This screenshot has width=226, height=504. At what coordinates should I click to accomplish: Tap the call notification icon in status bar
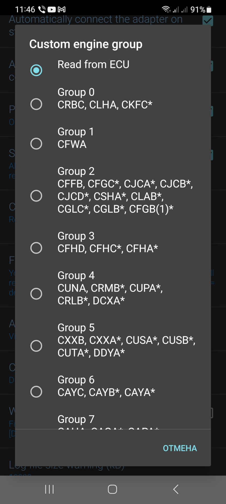pyautogui.click(x=42, y=10)
